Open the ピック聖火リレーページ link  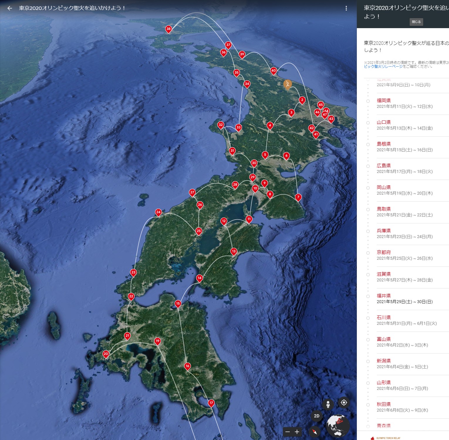pos(383,67)
